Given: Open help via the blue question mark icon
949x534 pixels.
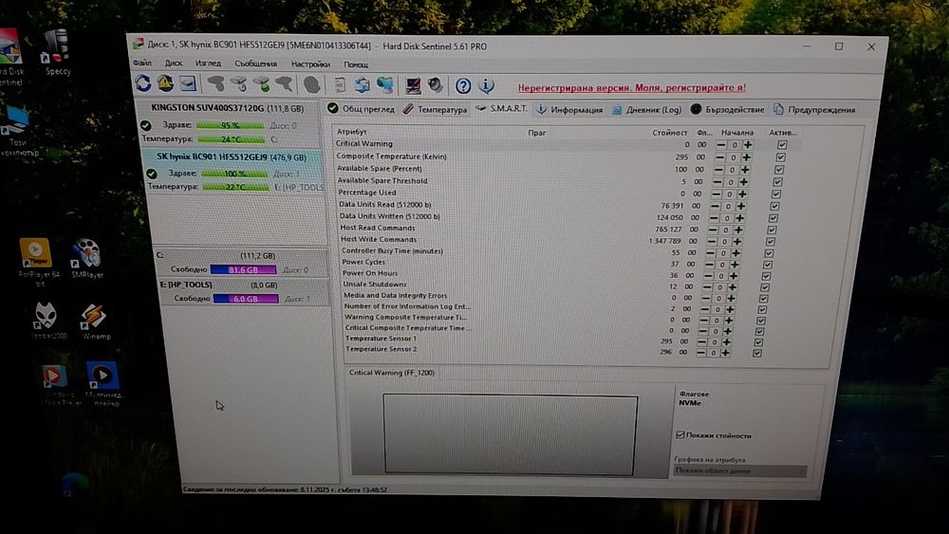Looking at the screenshot, I should pyautogui.click(x=463, y=86).
